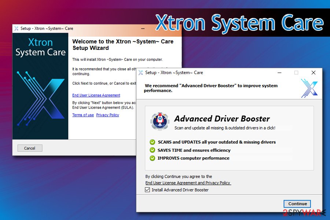Click disabled maximize button of front dialog
Screen dimensions: 330x220
click(296, 73)
